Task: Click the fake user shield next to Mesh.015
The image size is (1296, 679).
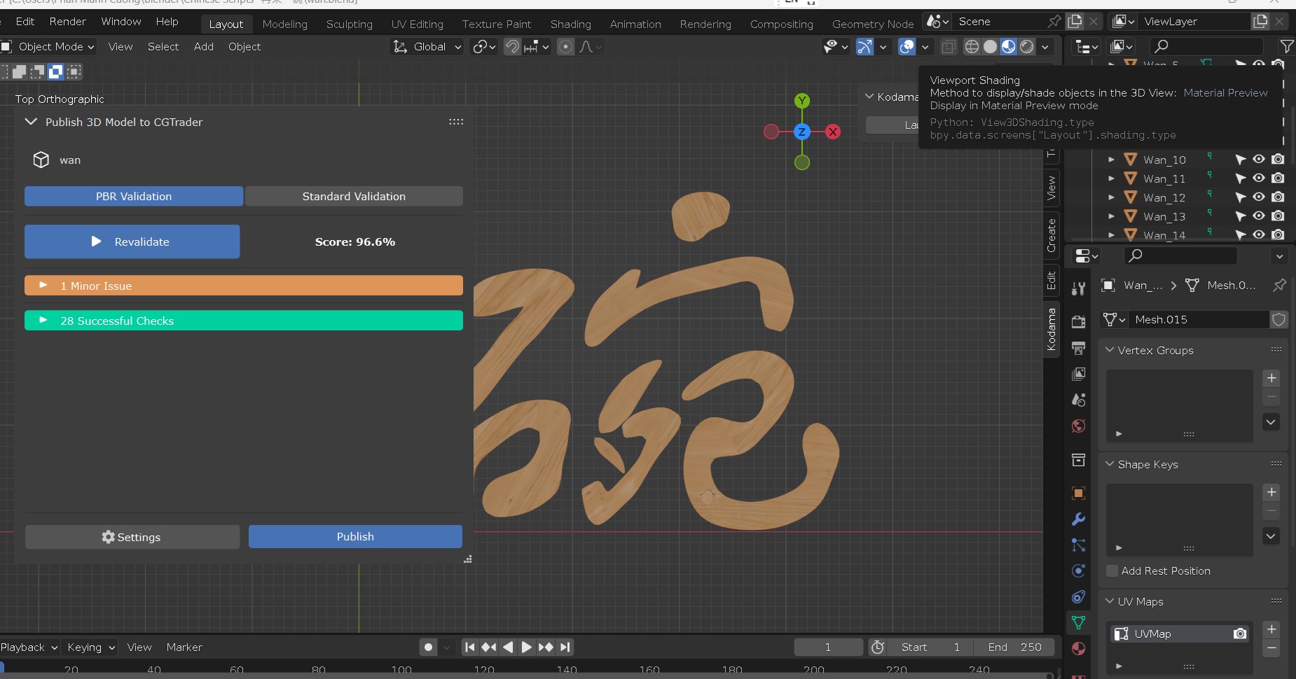Action: click(x=1278, y=320)
